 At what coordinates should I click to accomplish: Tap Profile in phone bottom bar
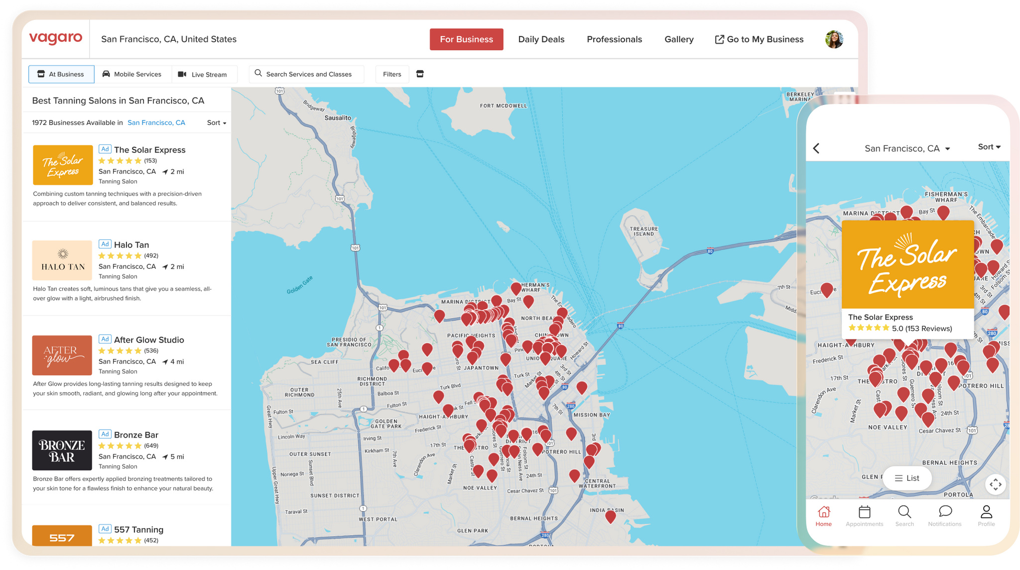tap(986, 516)
